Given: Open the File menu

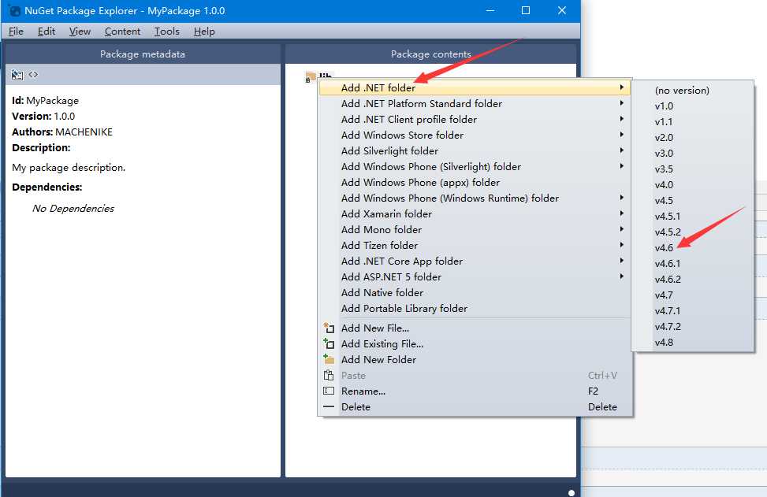Looking at the screenshot, I should [16, 32].
